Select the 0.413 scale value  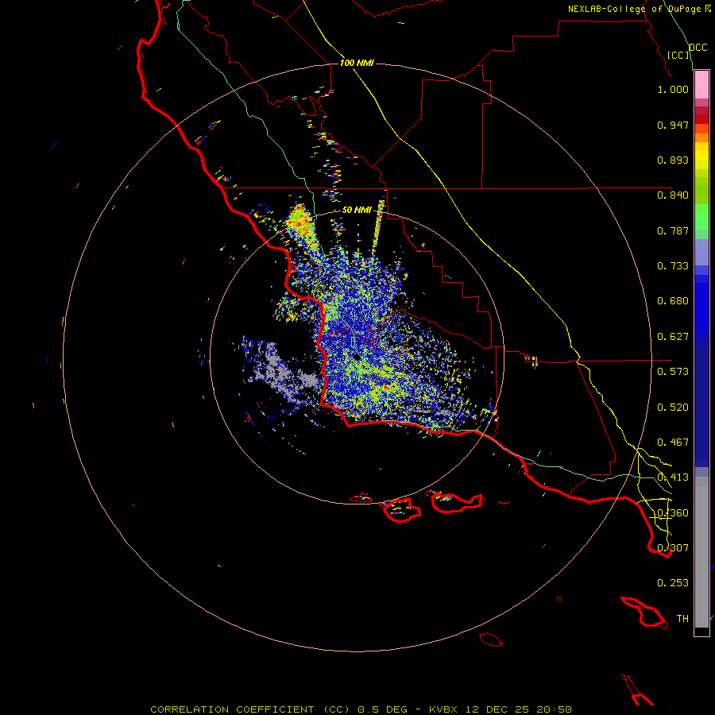pos(673,477)
